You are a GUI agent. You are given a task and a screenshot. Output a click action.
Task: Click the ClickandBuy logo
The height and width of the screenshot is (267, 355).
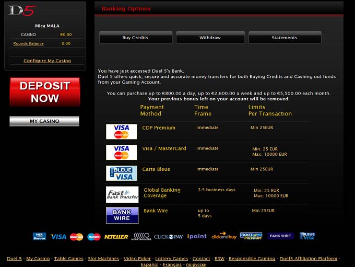(x=224, y=236)
